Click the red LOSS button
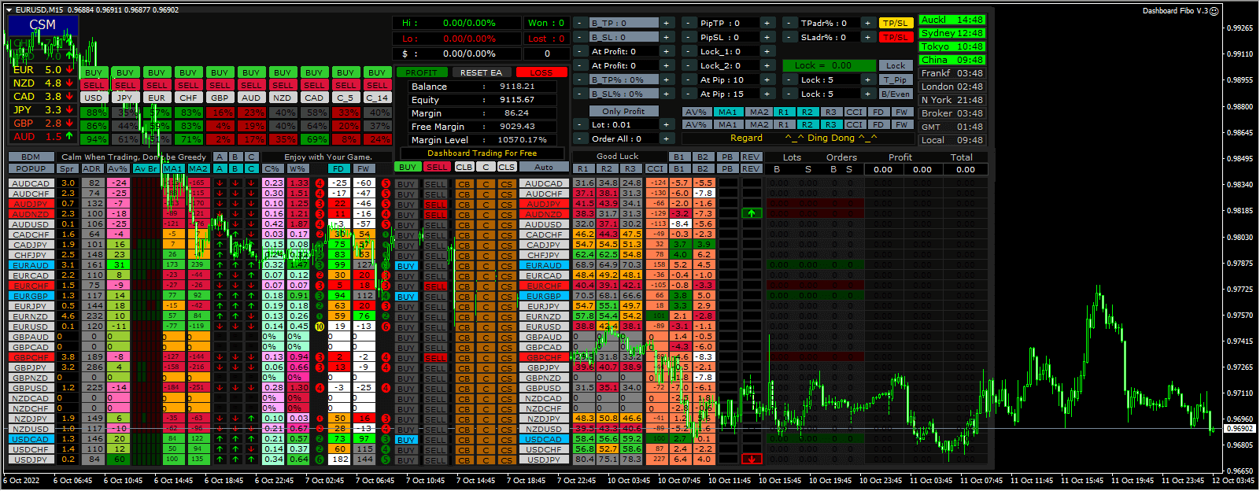This screenshot has height=491, width=1260. tap(541, 72)
